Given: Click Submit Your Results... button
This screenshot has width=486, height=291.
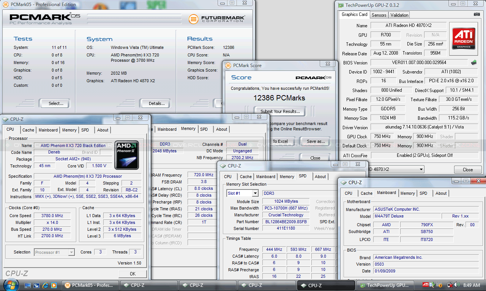Looking at the screenshot, I should click(x=280, y=111).
